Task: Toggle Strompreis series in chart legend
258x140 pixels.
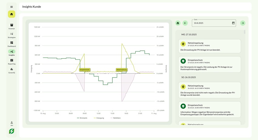Action: (82, 118)
